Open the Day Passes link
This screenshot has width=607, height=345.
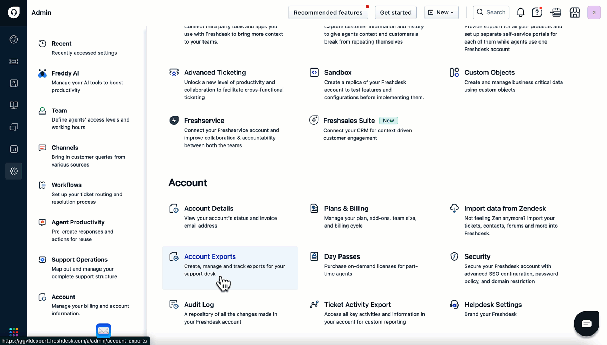342,256
